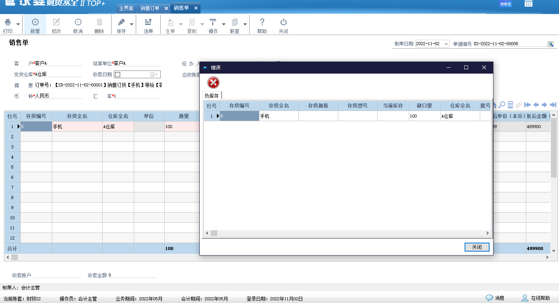
Task: Click the 结算单位 input field
Action: tap(137, 63)
